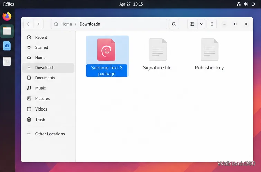Open search with the magnifier icon

(174, 24)
